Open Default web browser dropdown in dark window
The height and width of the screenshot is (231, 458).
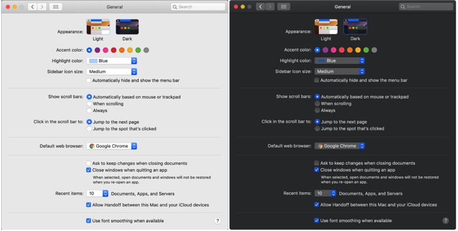point(340,145)
